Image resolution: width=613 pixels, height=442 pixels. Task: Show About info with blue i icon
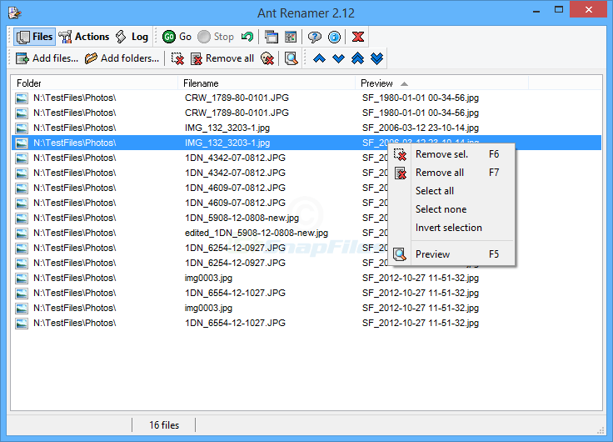334,37
